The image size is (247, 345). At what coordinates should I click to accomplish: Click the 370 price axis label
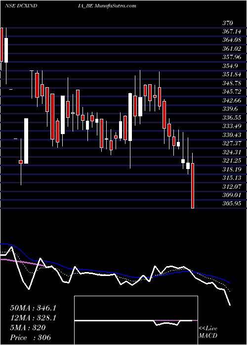point(228,23)
